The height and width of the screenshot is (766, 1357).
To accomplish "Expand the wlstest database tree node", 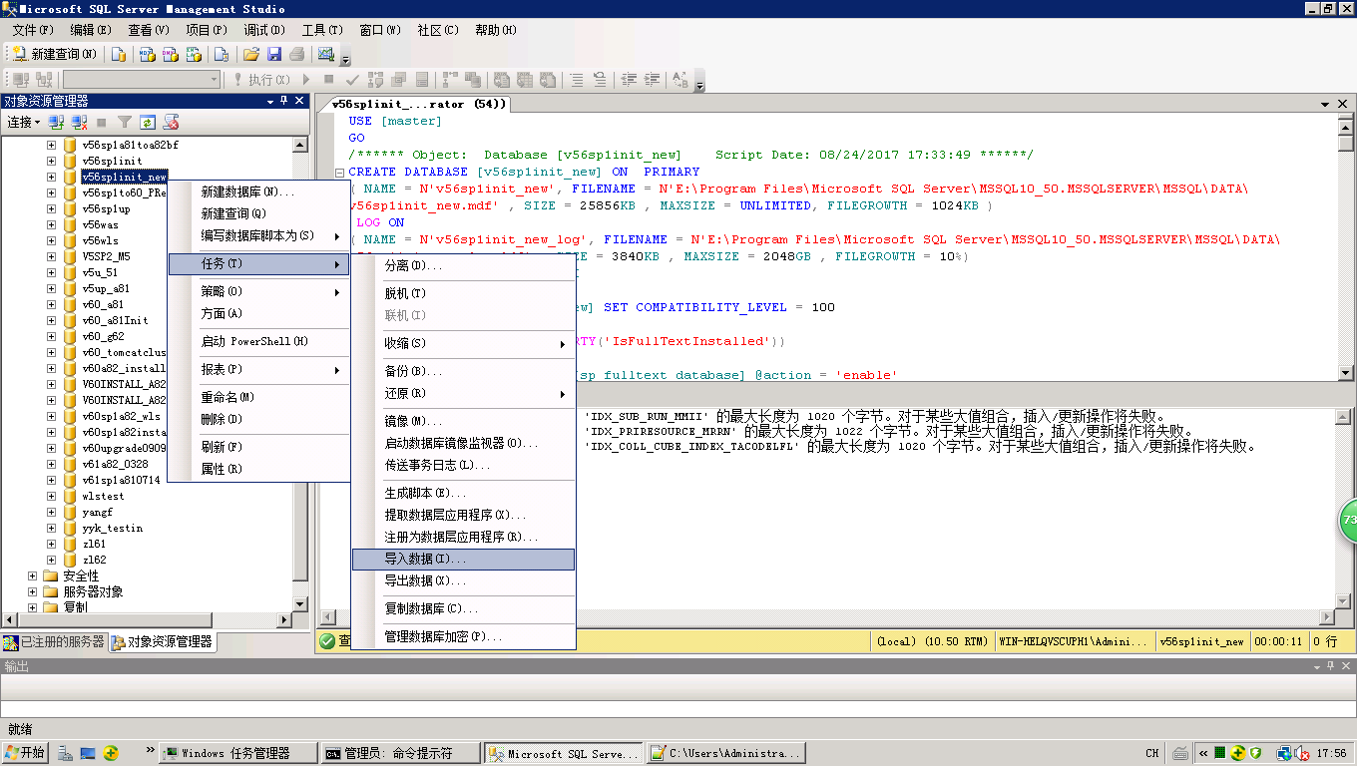I will pyautogui.click(x=52, y=496).
